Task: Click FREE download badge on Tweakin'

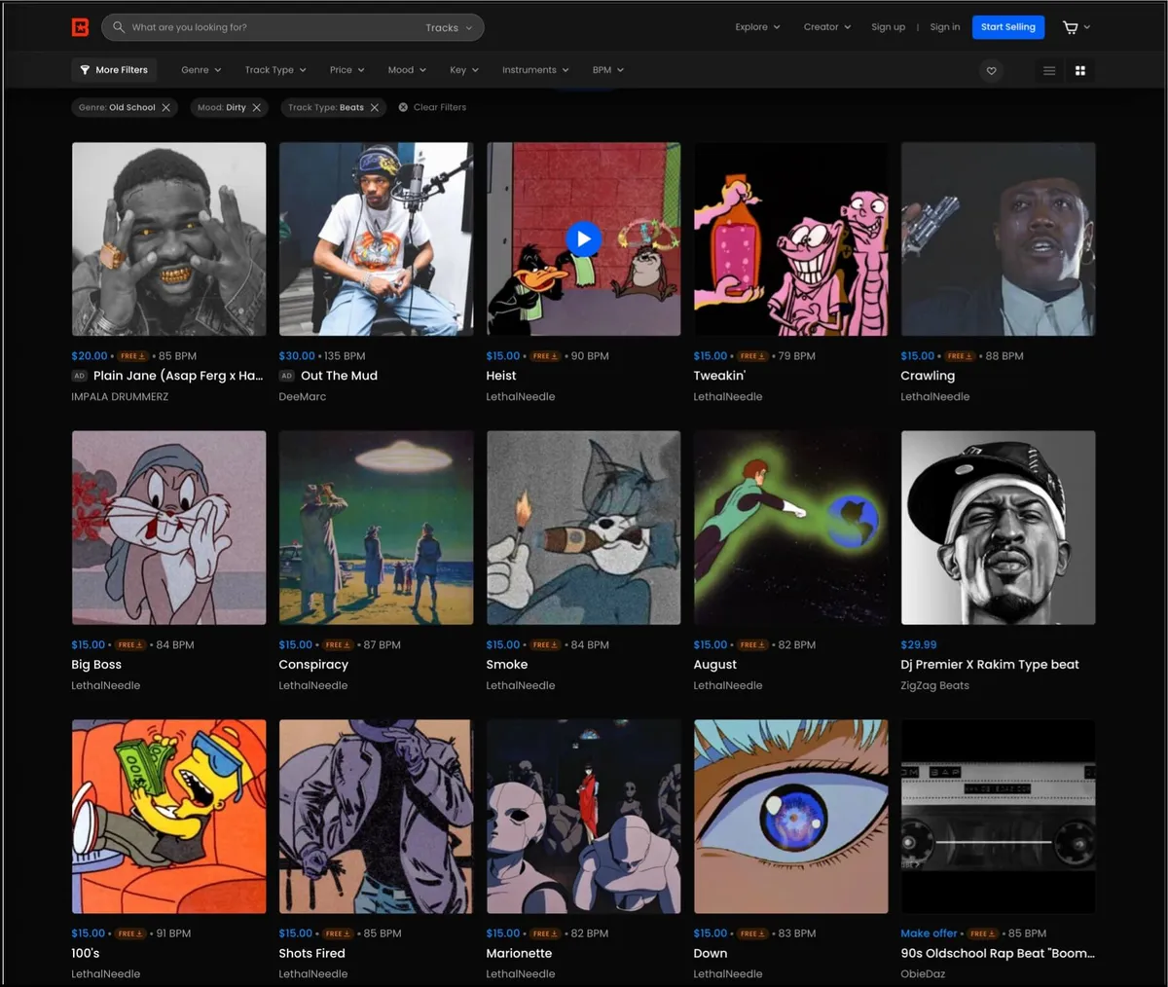Action: tap(754, 356)
